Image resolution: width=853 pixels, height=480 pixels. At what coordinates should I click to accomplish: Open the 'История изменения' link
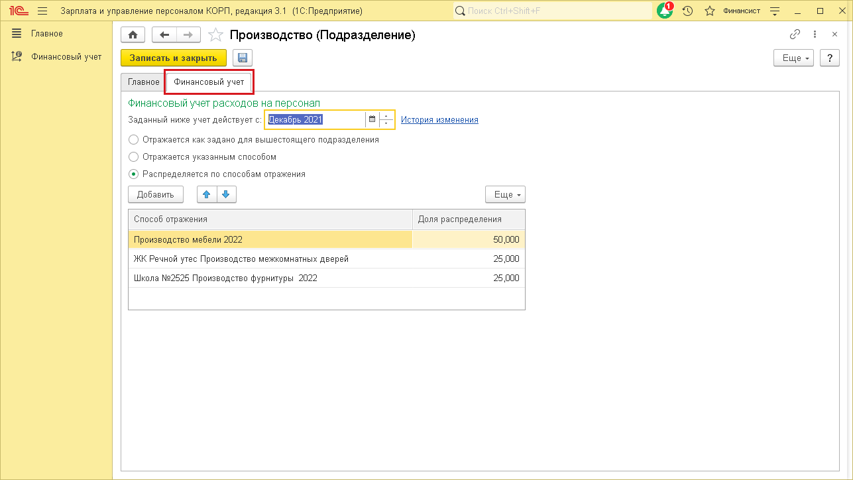(x=439, y=120)
